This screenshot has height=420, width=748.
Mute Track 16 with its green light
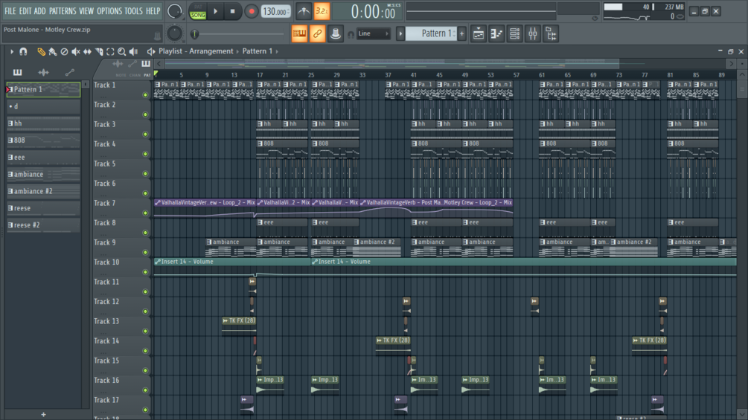coord(145,390)
